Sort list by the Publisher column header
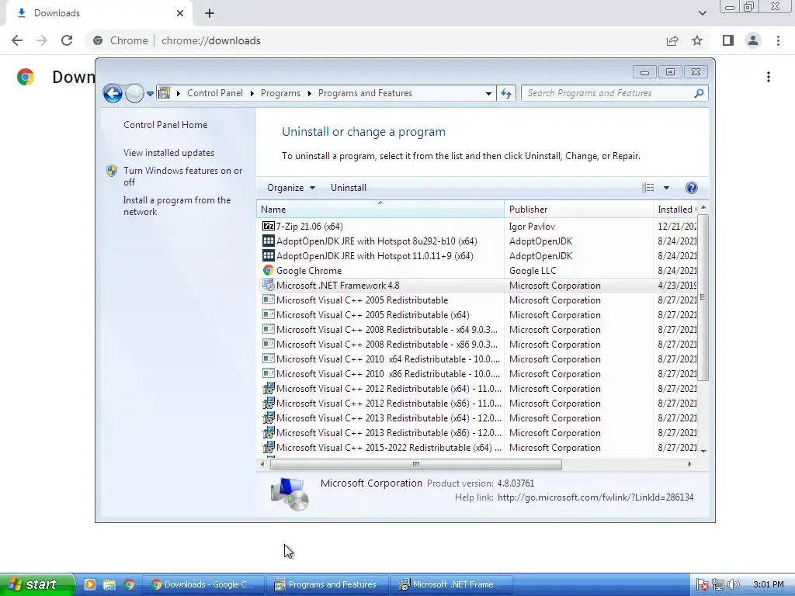Screen dimensions: 795x596 (578, 210)
